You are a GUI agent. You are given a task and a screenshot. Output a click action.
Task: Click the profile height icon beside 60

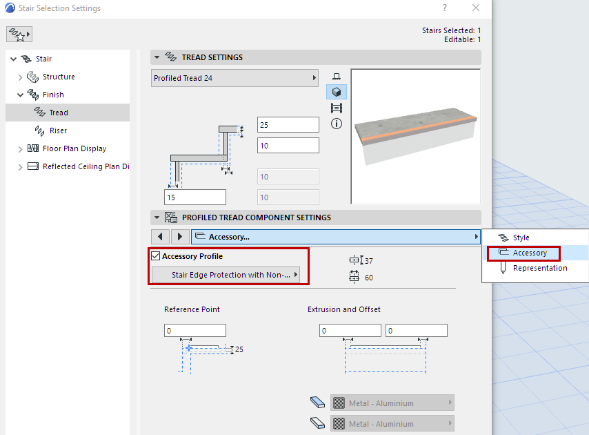354,277
